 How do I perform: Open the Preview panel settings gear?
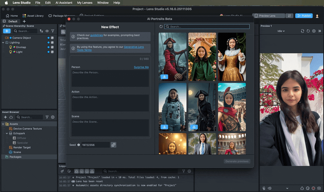pyautogui.click(x=314, y=31)
